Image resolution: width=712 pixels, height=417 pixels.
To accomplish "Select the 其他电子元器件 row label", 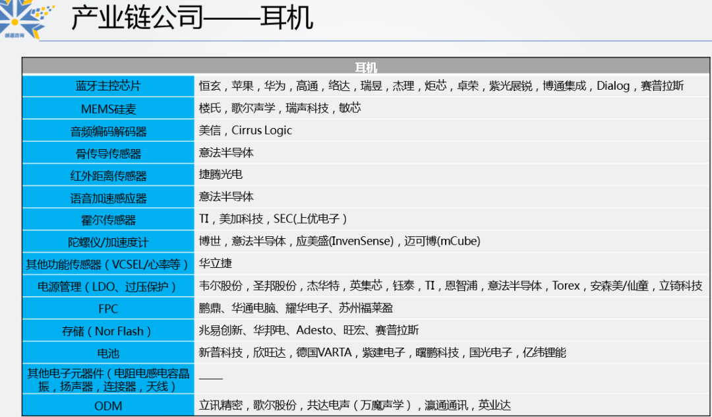I will [108, 379].
